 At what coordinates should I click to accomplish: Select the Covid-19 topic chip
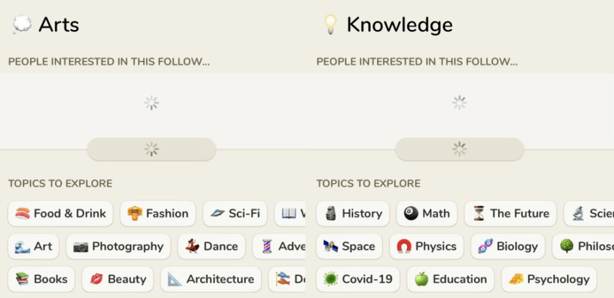coord(357,279)
